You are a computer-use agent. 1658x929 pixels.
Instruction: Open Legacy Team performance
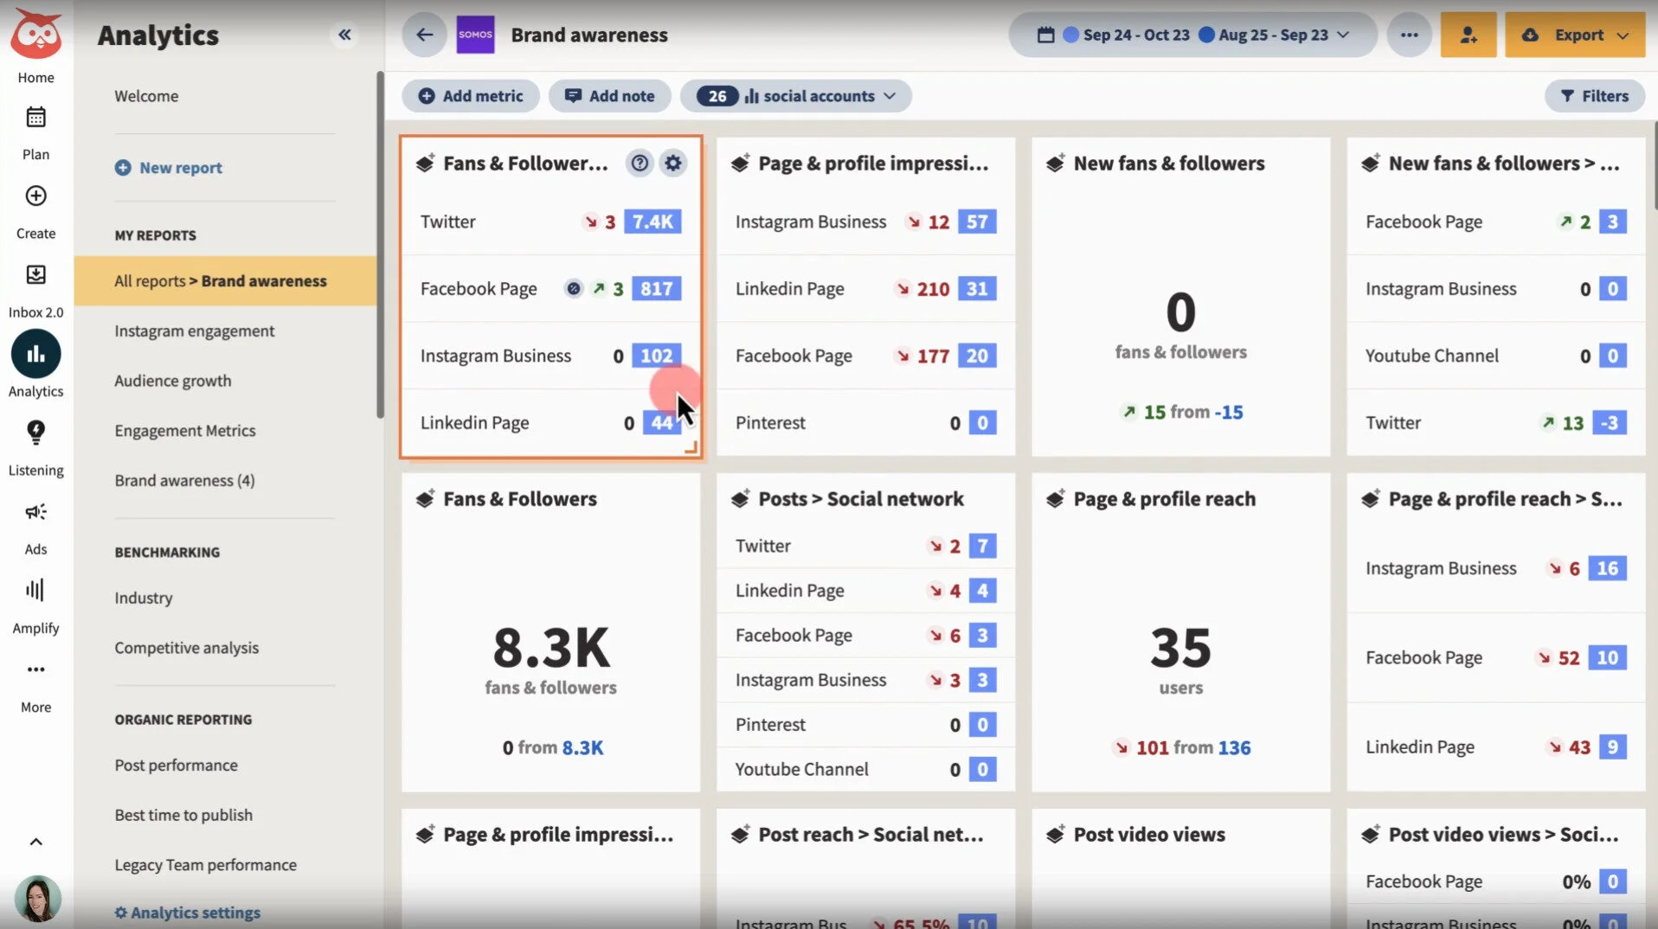pos(206,864)
